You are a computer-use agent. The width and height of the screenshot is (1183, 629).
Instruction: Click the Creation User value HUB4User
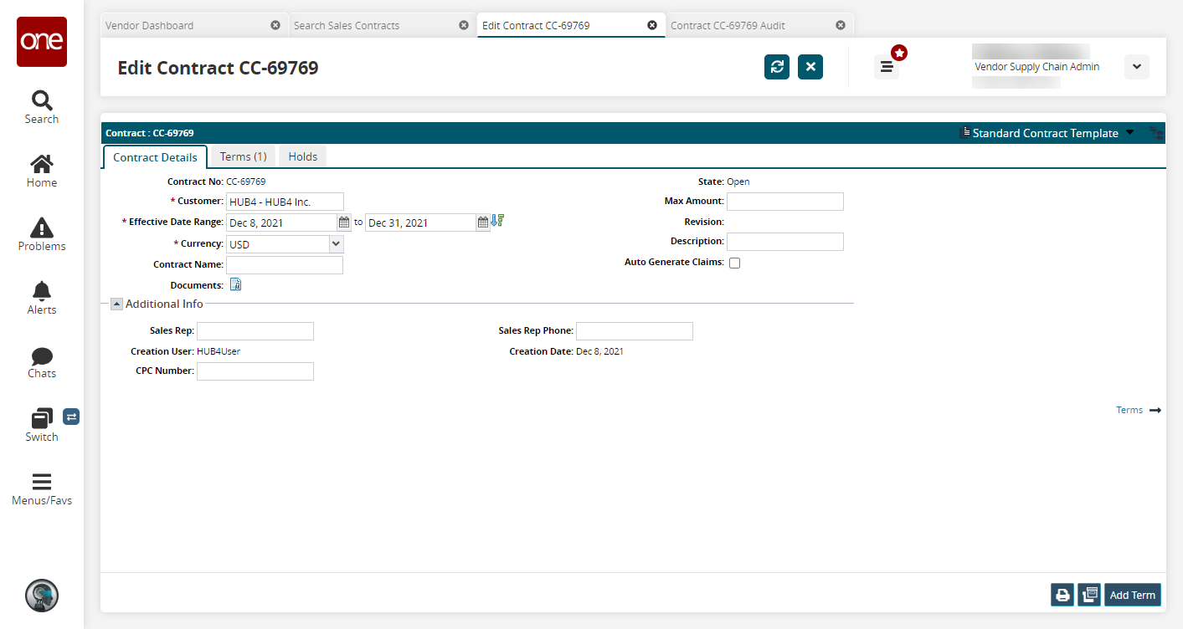pos(219,351)
